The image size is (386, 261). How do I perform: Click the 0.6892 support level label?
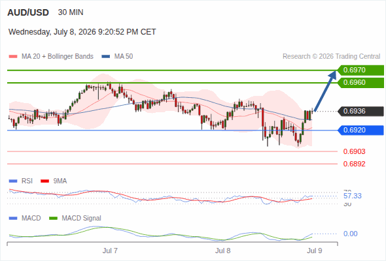click(x=354, y=164)
